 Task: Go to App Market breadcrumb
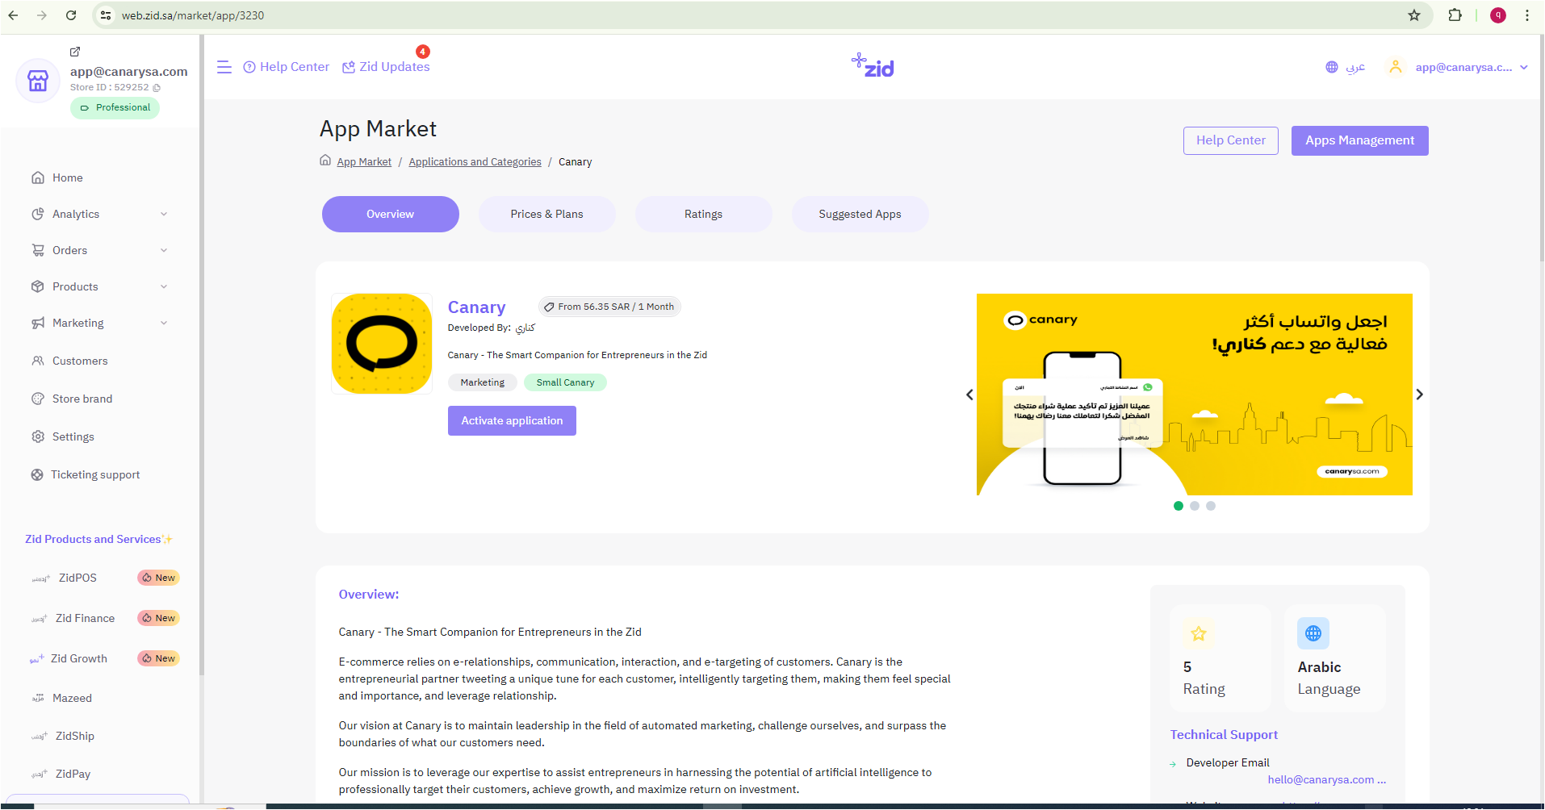pos(364,162)
